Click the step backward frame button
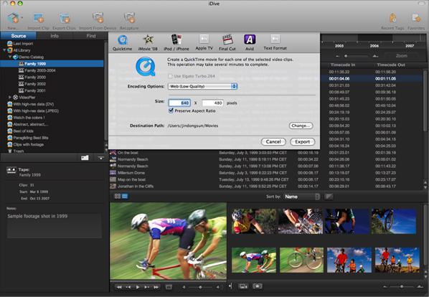This screenshot has height=297, width=429. (x=128, y=287)
